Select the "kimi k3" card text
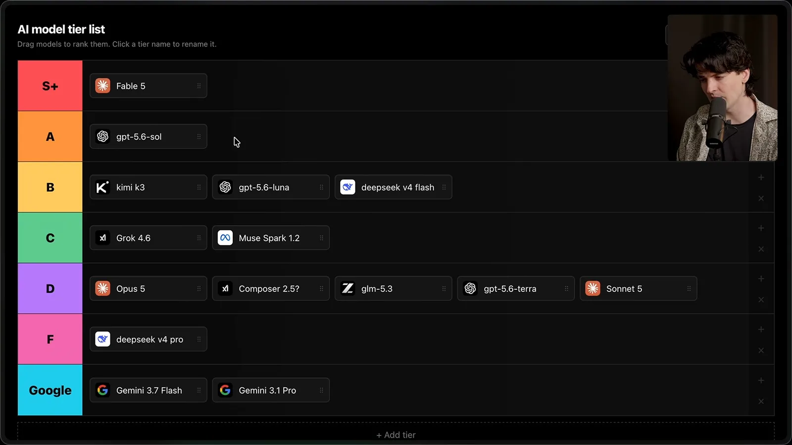 click(131, 187)
